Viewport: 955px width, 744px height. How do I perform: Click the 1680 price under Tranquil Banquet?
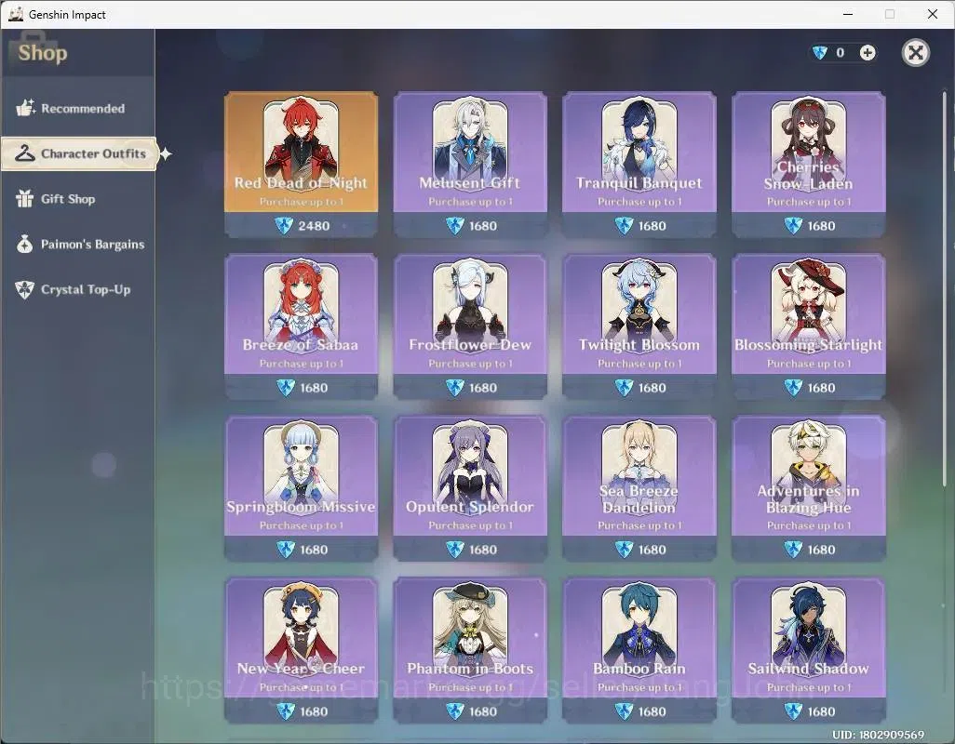(652, 226)
